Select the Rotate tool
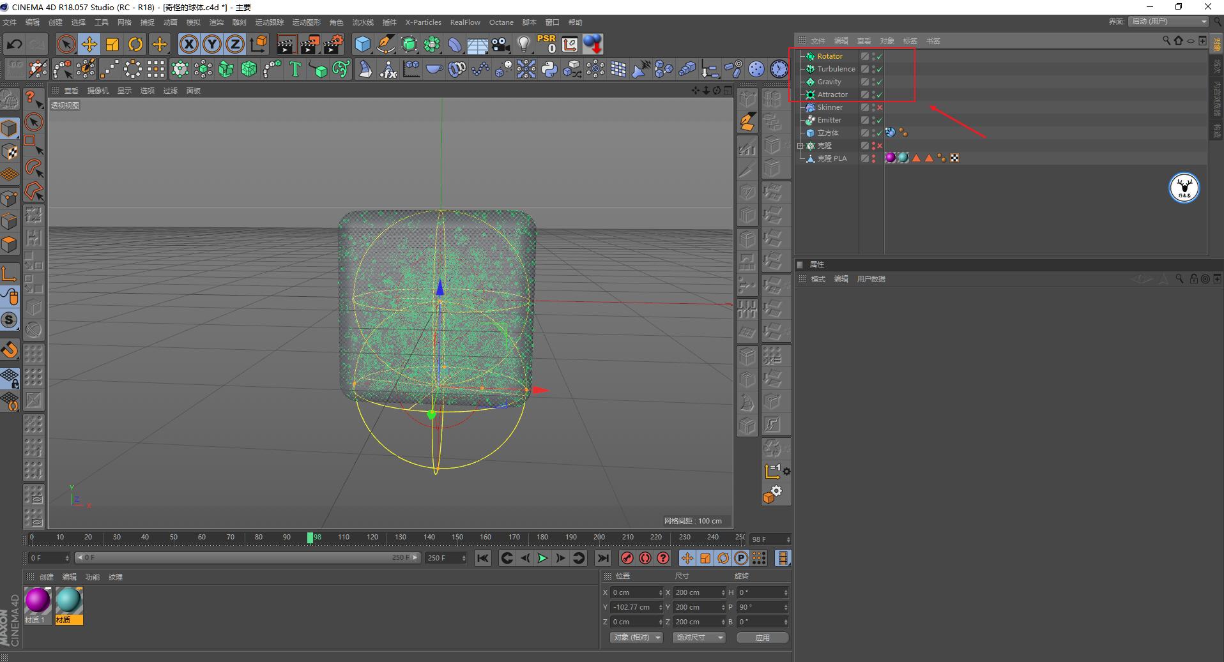Screen dimensions: 1224x662 click(x=135, y=44)
